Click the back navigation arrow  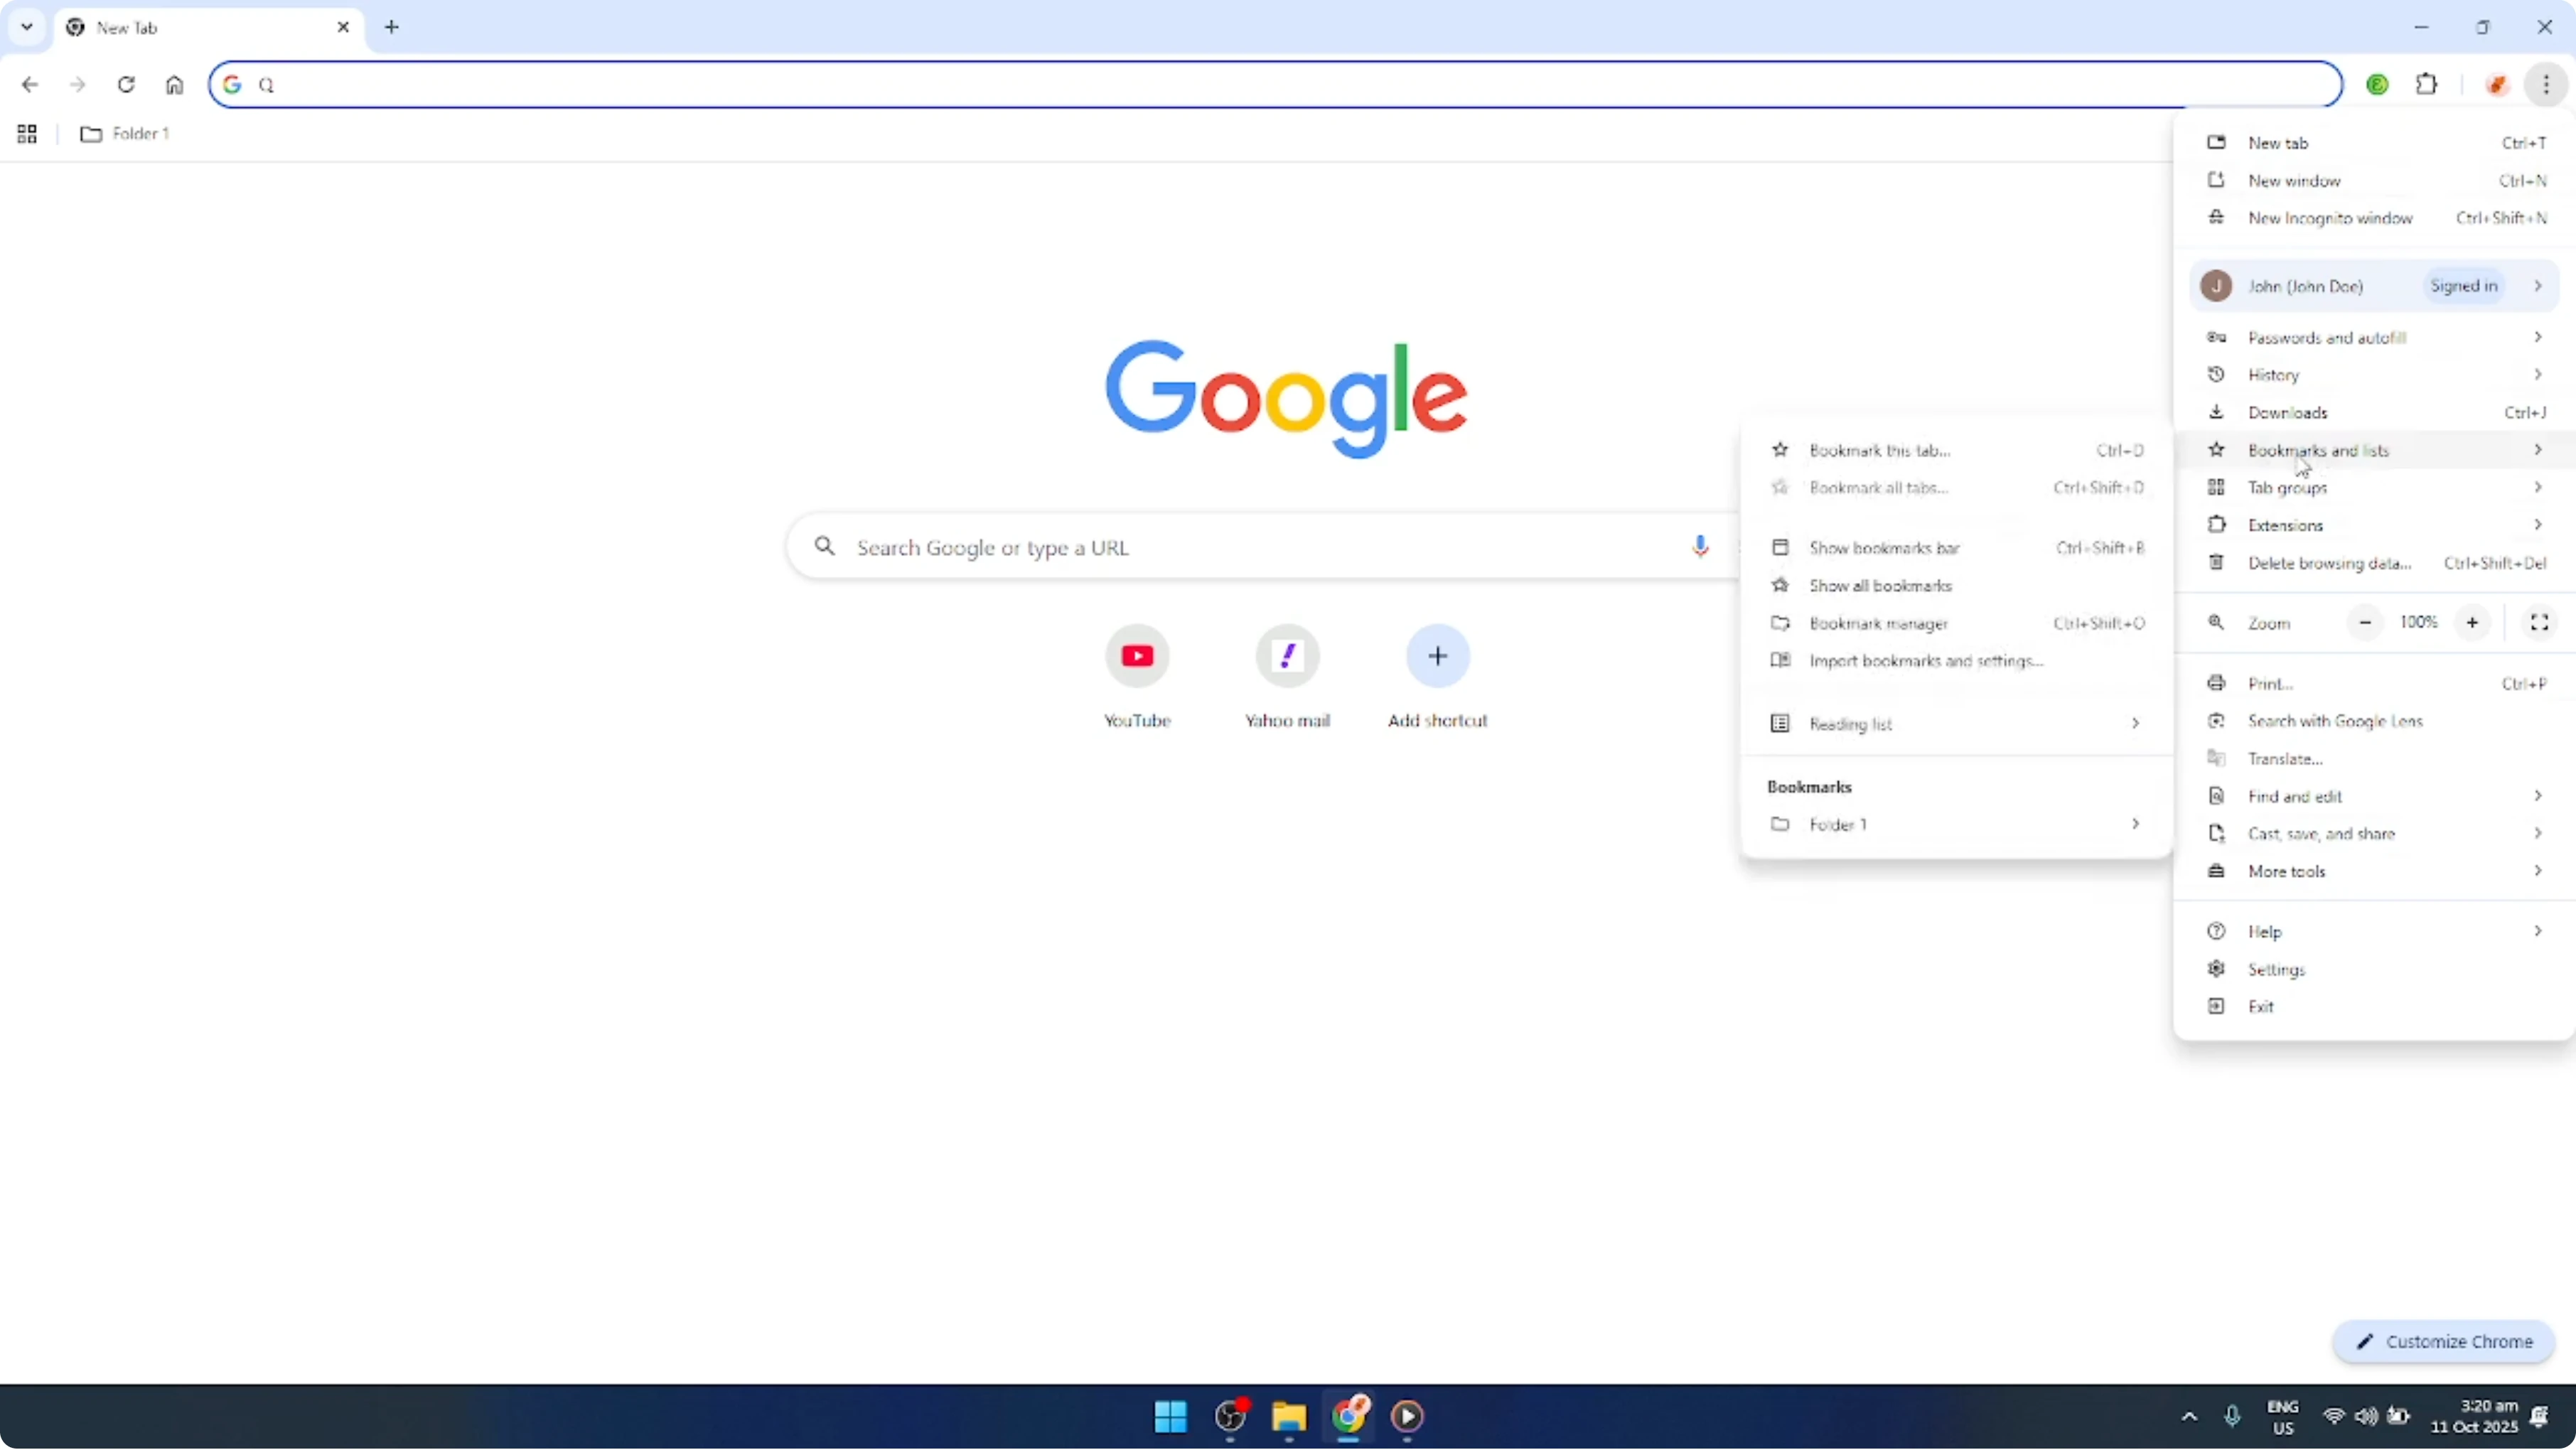tap(30, 85)
